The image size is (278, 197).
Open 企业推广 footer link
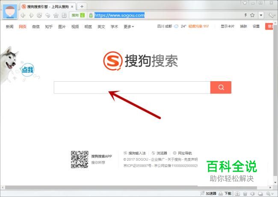click(157, 159)
